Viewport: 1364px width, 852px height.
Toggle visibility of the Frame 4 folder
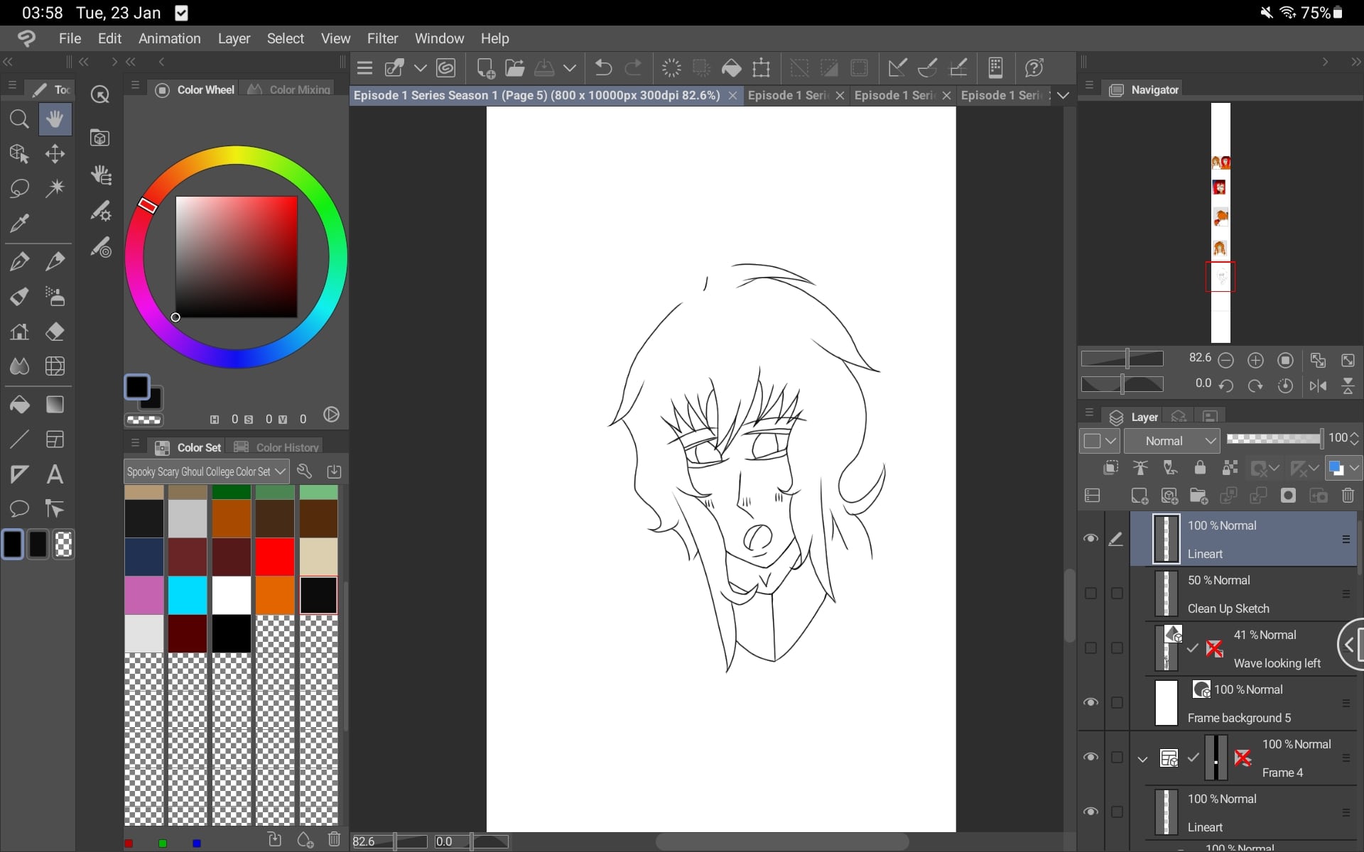tap(1090, 758)
